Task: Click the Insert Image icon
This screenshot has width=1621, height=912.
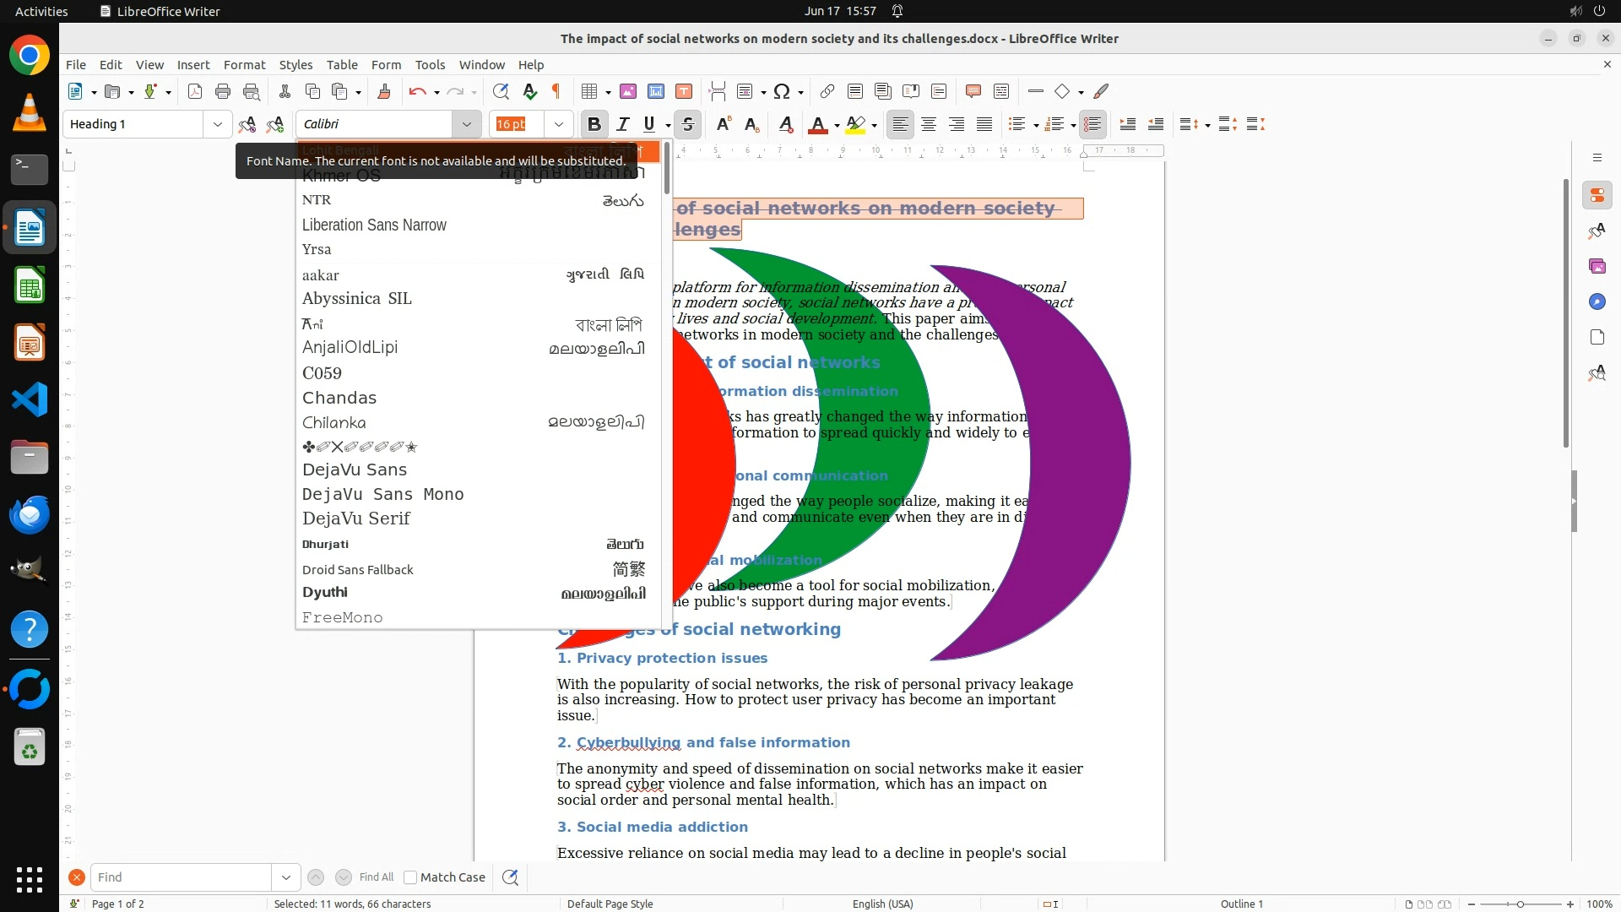Action: 628,91
